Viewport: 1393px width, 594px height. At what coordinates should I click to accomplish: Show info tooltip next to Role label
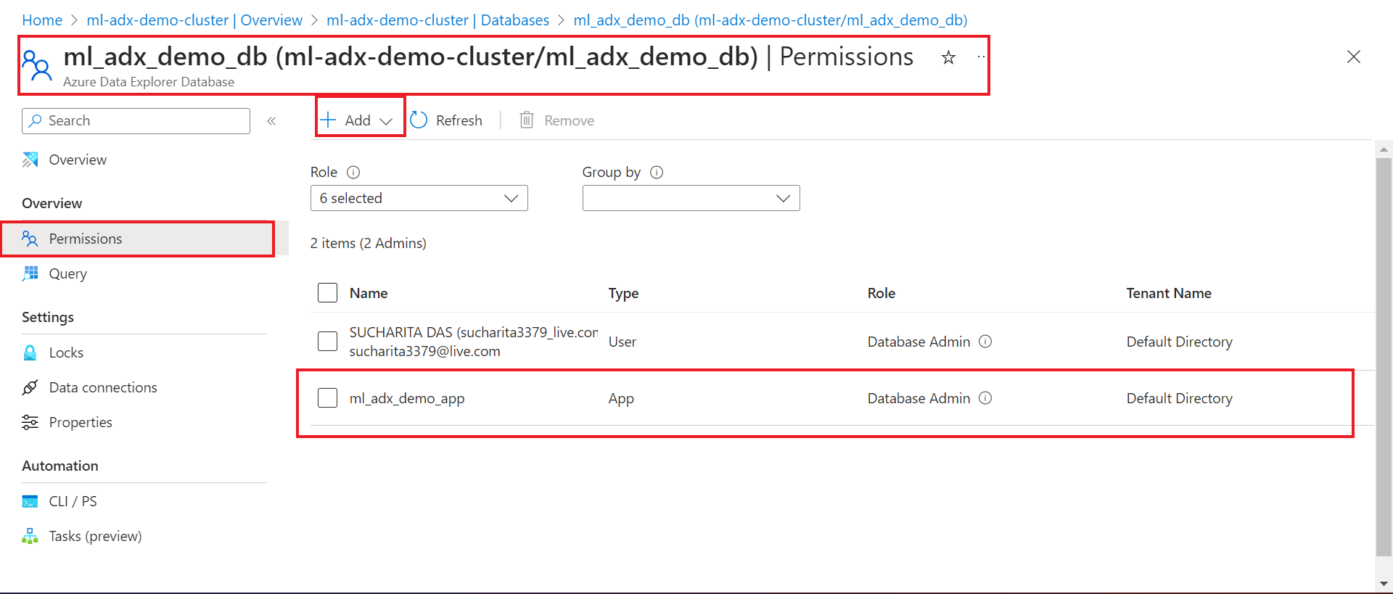pyautogui.click(x=353, y=172)
